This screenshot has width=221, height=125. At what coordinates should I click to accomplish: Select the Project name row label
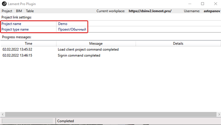[11, 24]
